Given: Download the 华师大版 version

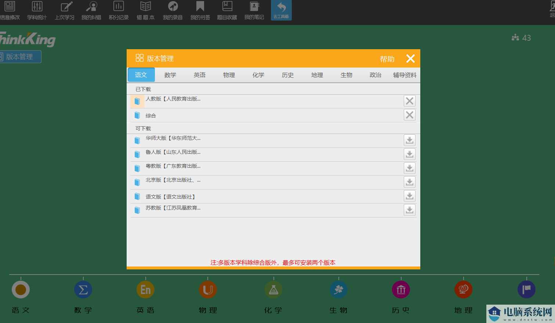Looking at the screenshot, I should (410, 140).
